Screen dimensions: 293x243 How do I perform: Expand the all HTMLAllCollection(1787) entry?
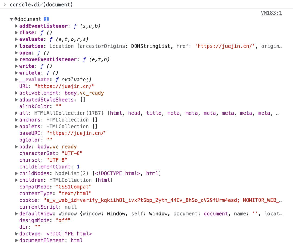tap(17, 113)
